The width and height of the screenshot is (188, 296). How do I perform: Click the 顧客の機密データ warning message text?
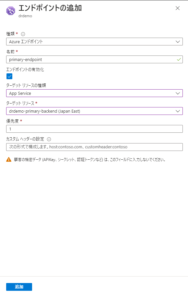click(90, 160)
